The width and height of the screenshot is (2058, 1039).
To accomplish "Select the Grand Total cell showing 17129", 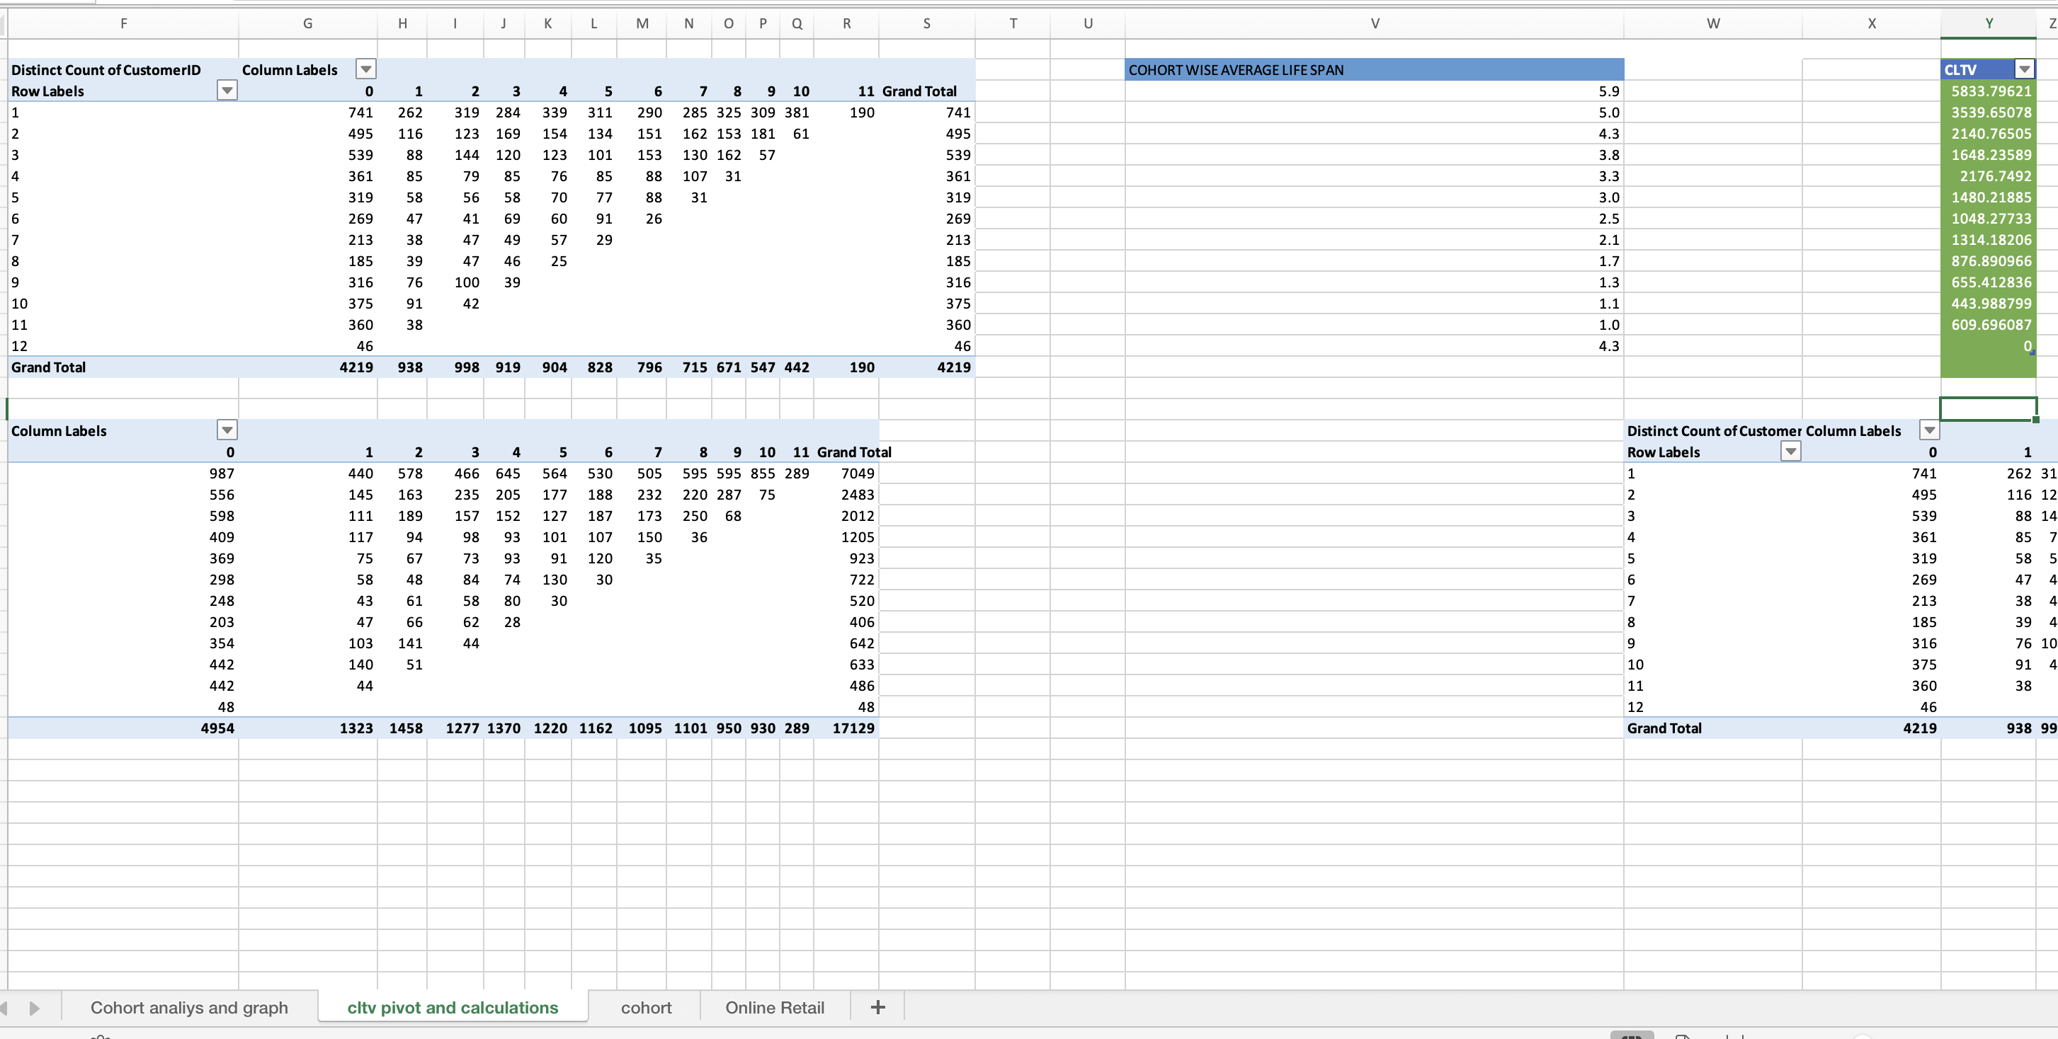I will click(x=853, y=728).
